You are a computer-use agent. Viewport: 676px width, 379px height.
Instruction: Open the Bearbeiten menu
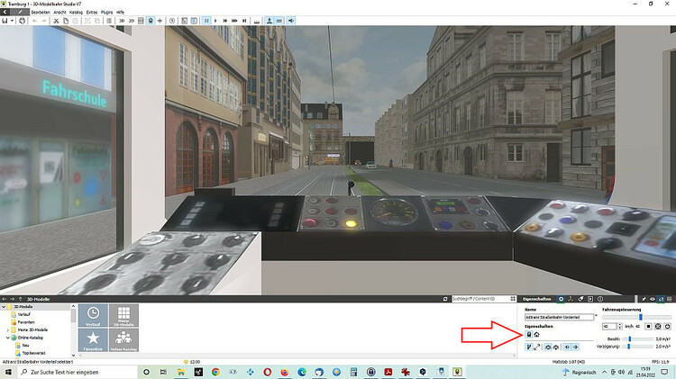tap(41, 13)
